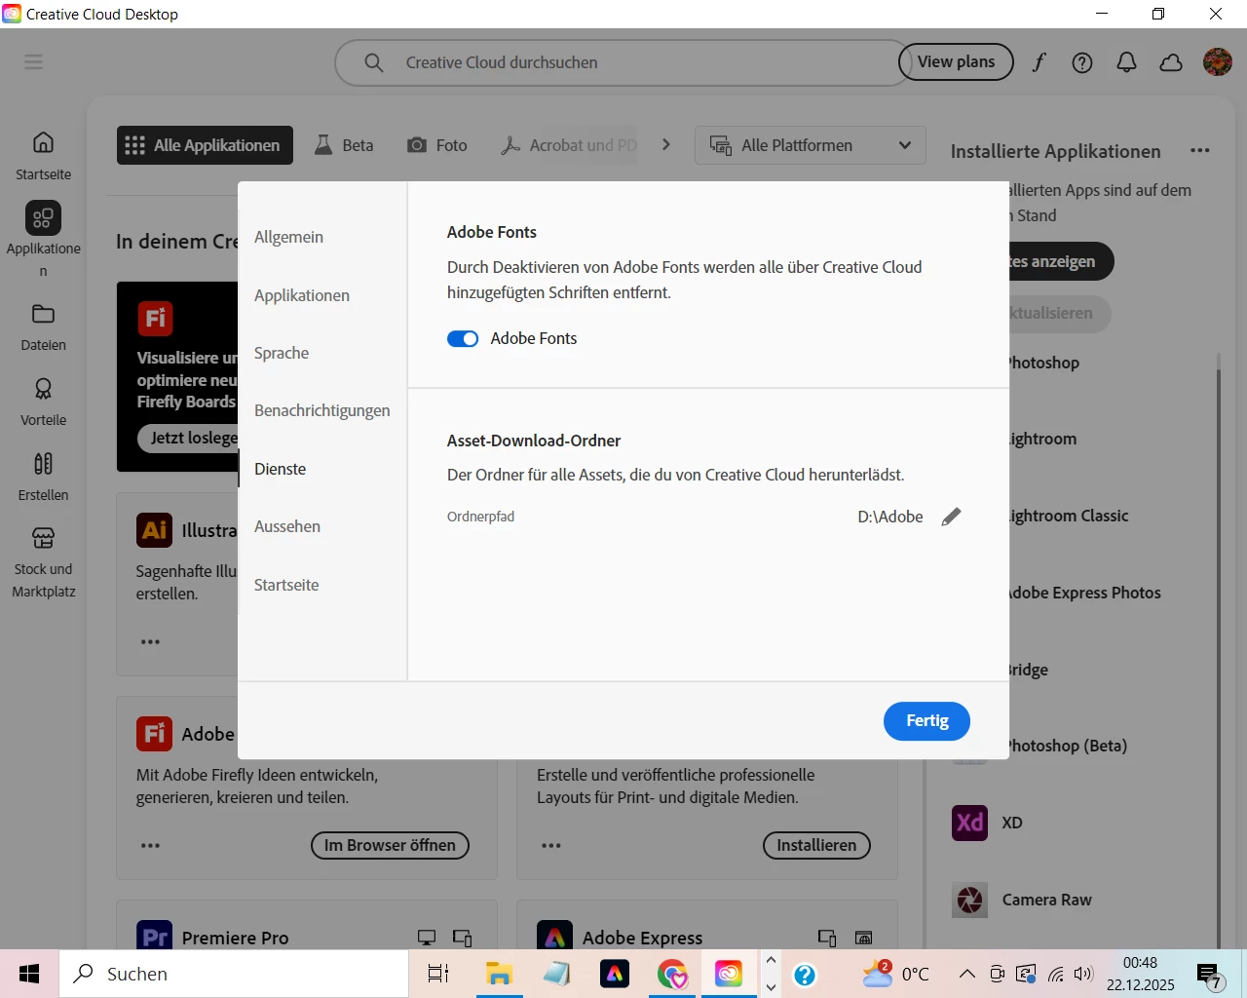Open File Explorer in the taskbar
This screenshot has width=1247, height=998.
tap(499, 974)
